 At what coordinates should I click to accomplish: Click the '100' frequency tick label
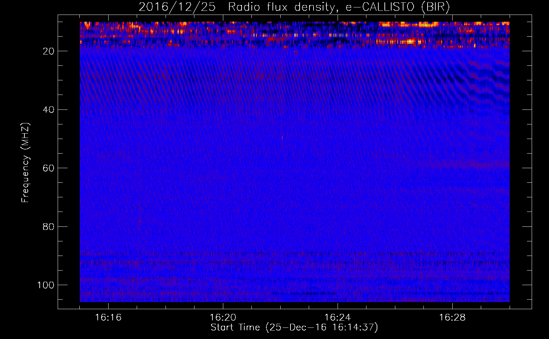click(x=46, y=285)
